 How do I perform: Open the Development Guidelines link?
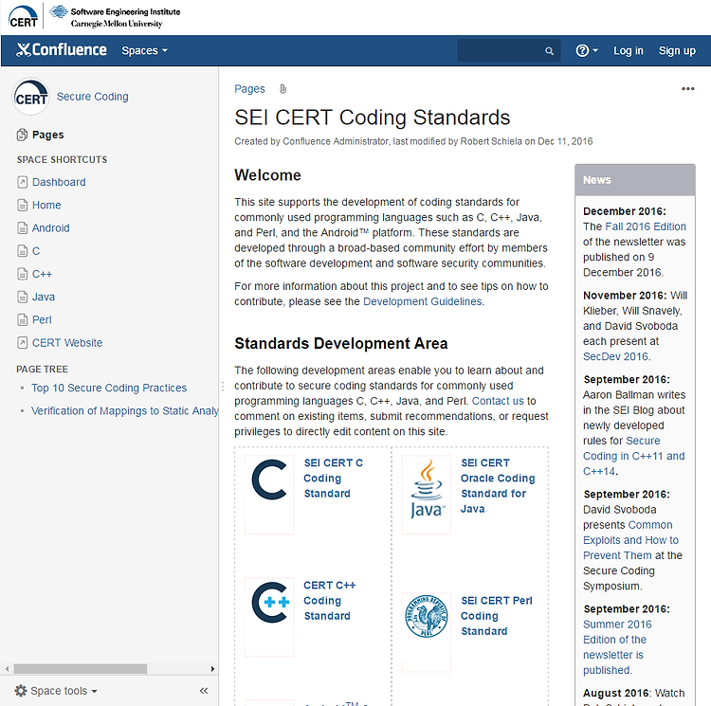423,301
